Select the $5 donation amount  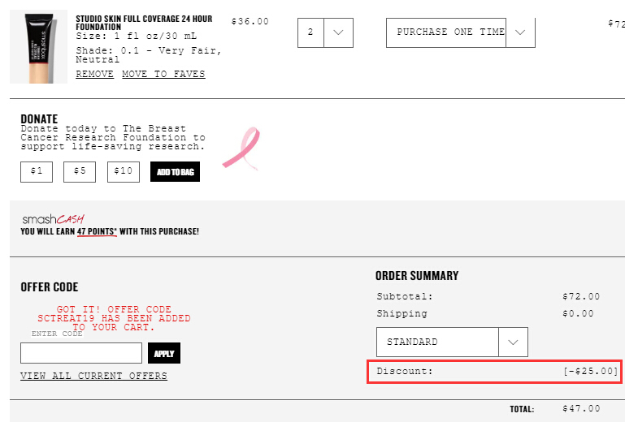click(x=80, y=172)
